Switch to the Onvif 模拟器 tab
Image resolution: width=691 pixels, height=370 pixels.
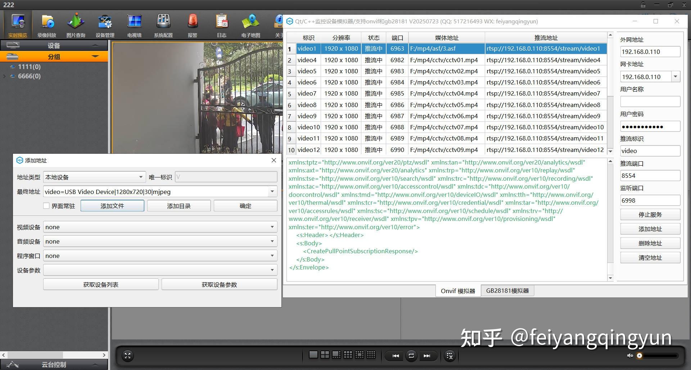[x=458, y=291]
